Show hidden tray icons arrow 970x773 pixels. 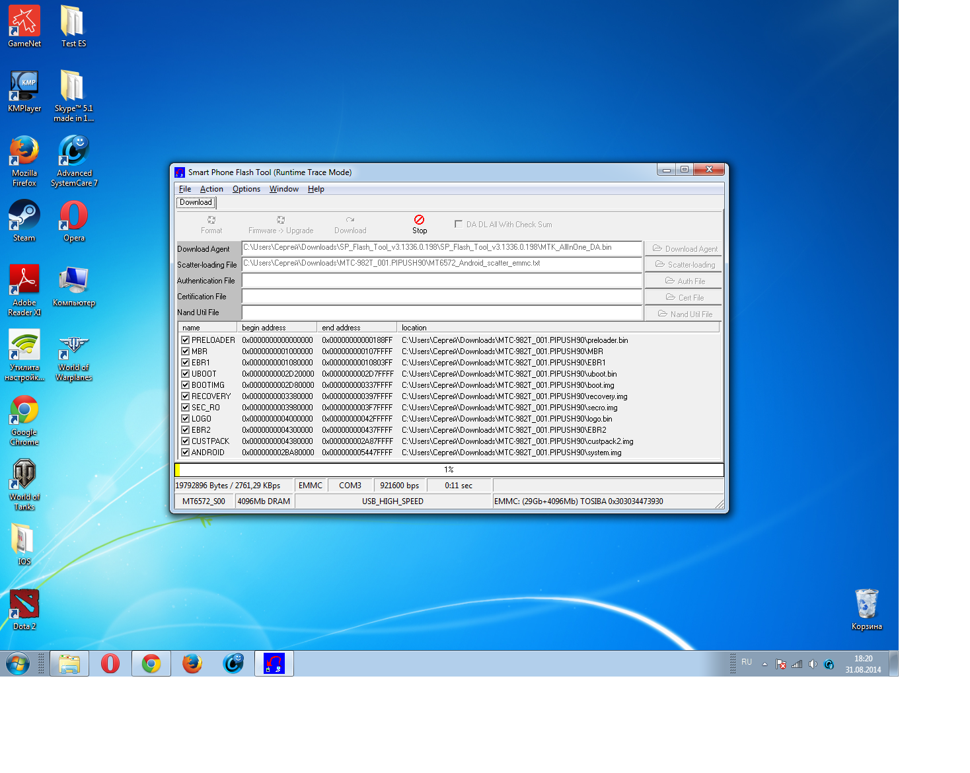click(765, 664)
